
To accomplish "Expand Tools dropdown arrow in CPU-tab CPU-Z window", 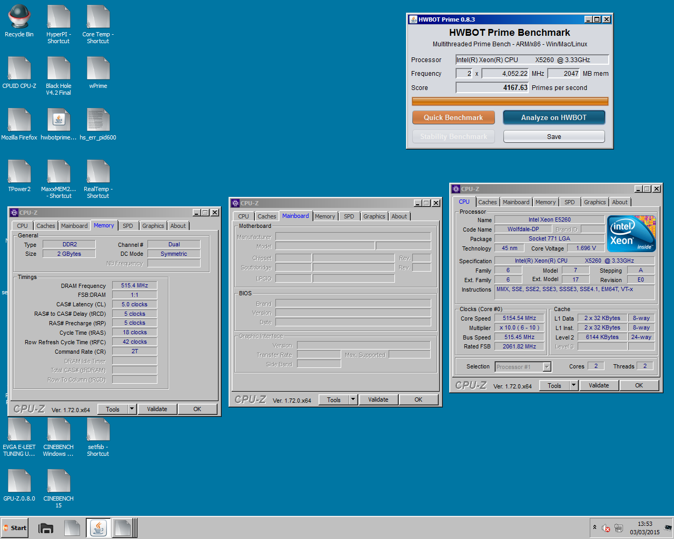I will [x=574, y=385].
